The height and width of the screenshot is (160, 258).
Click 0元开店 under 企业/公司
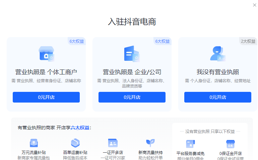[132, 97]
